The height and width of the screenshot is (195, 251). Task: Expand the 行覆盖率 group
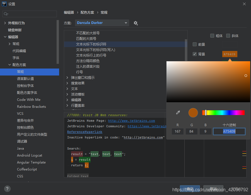point(67,105)
